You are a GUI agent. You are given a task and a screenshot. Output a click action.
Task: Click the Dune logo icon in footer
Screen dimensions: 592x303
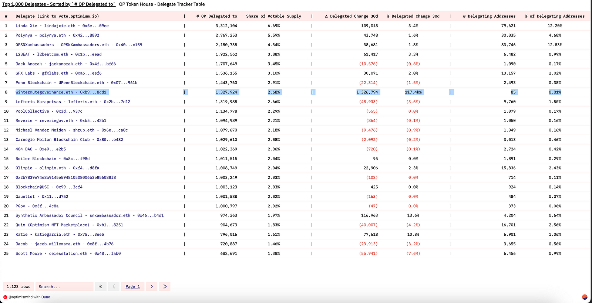click(x=585, y=297)
